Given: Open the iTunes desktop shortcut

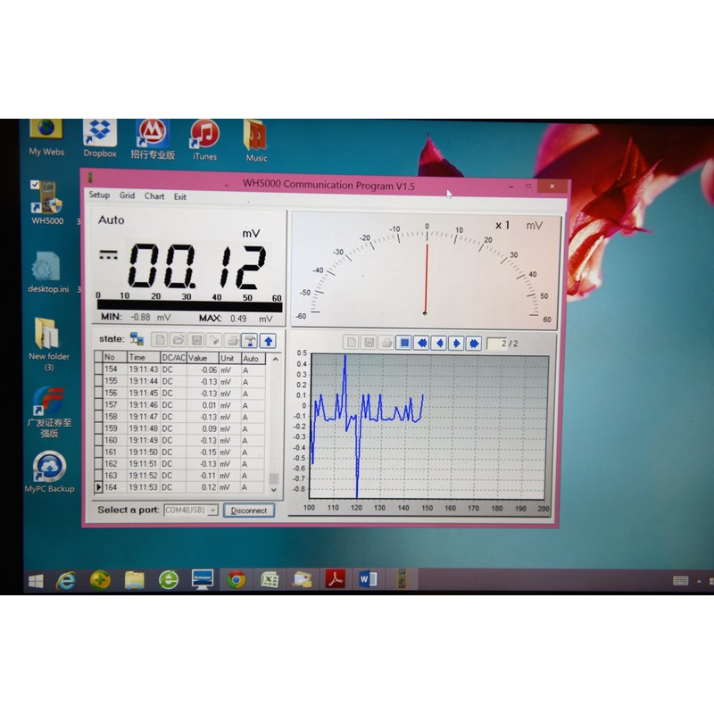Looking at the screenshot, I should pos(204,139).
